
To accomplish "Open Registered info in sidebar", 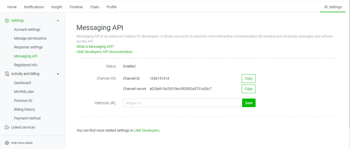I will click(x=26, y=65).
